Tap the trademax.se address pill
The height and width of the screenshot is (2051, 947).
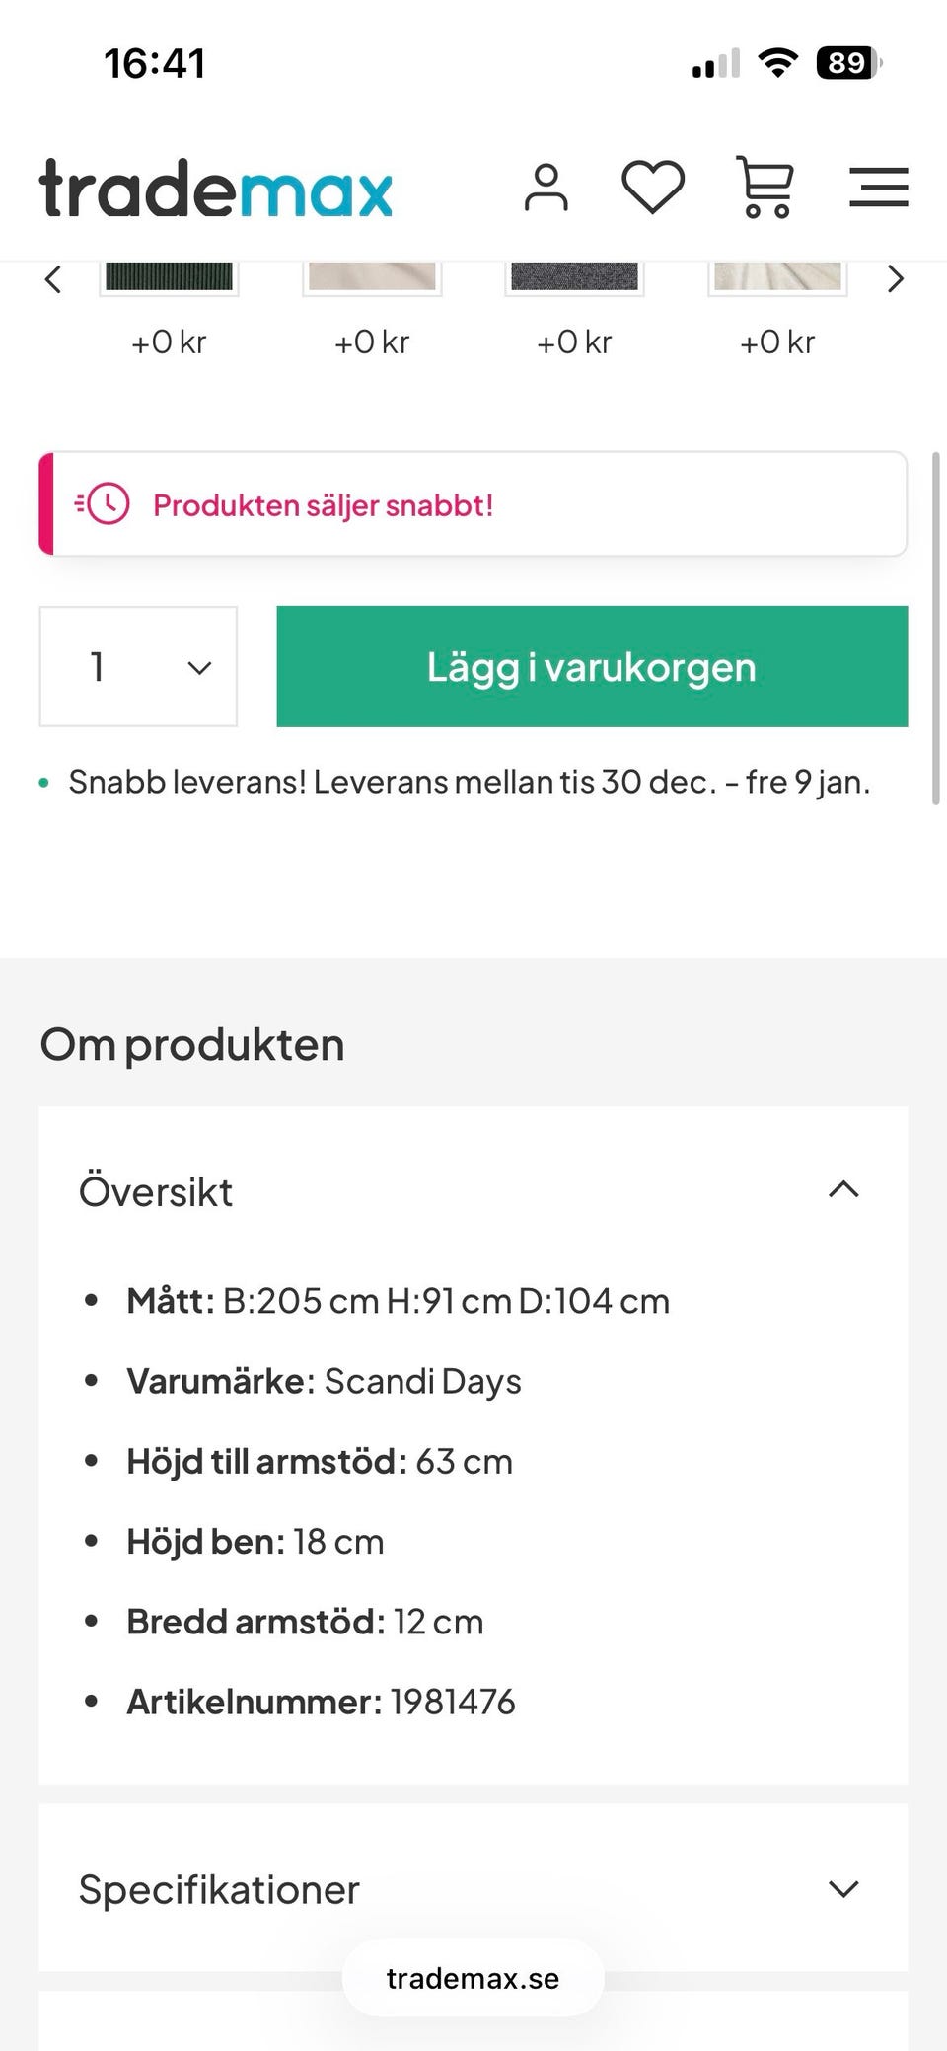pos(473,1978)
